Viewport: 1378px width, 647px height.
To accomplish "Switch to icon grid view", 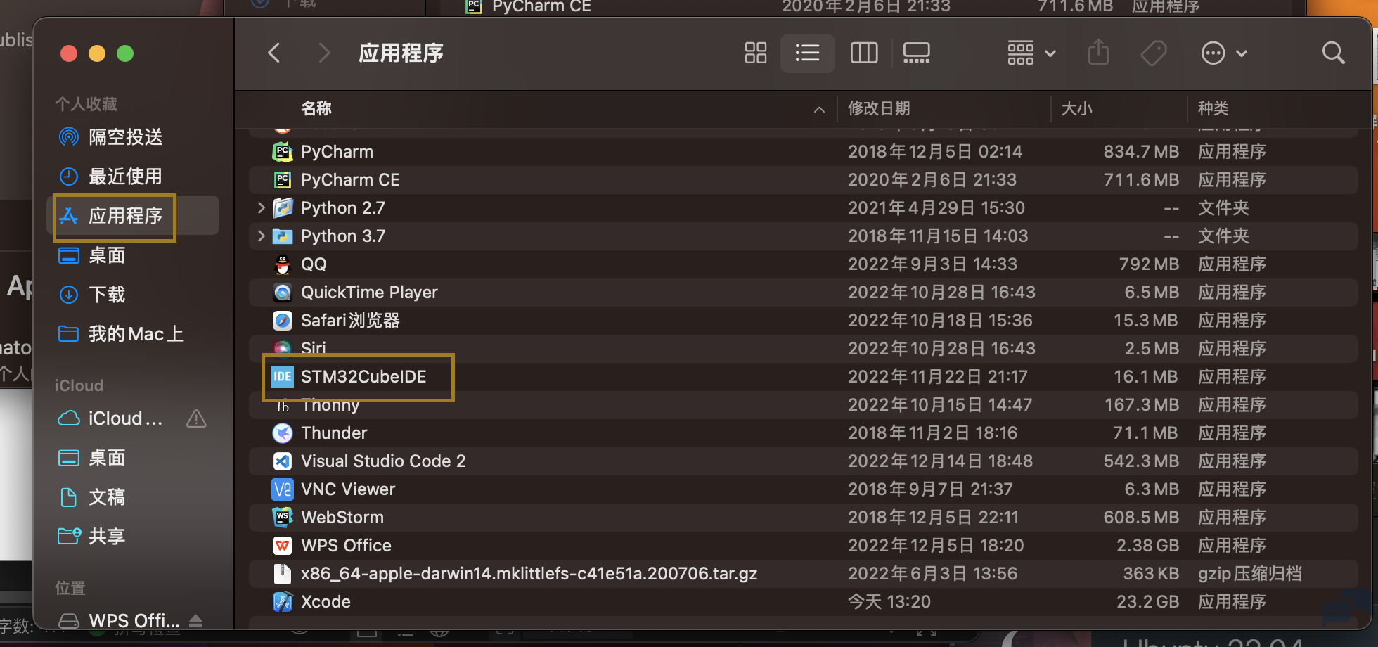I will click(x=756, y=53).
